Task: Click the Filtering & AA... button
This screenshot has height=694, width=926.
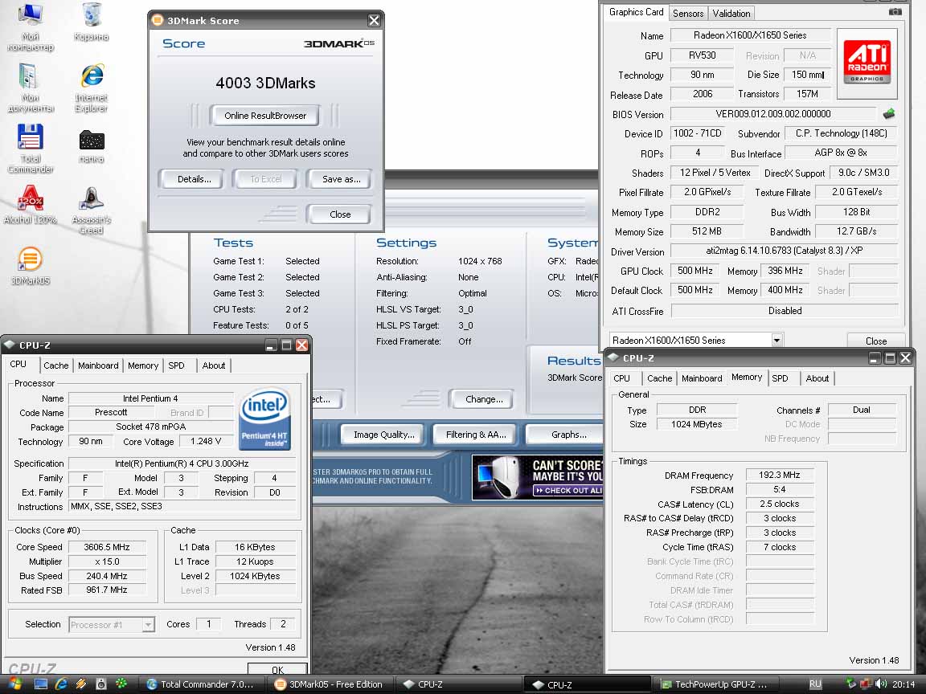Action: point(476,435)
